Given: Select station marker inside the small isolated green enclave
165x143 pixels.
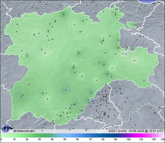Looking at the screenshot, I should 135,25.
